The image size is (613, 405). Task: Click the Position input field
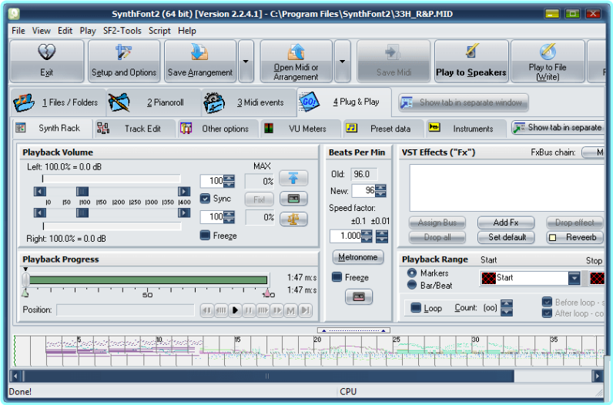[126, 310]
